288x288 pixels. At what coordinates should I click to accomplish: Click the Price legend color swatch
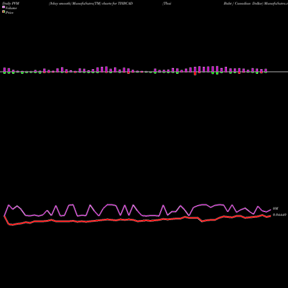pos(3,12)
